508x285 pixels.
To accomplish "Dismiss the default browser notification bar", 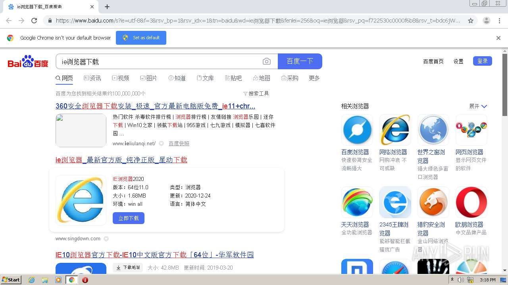I will coord(498,38).
